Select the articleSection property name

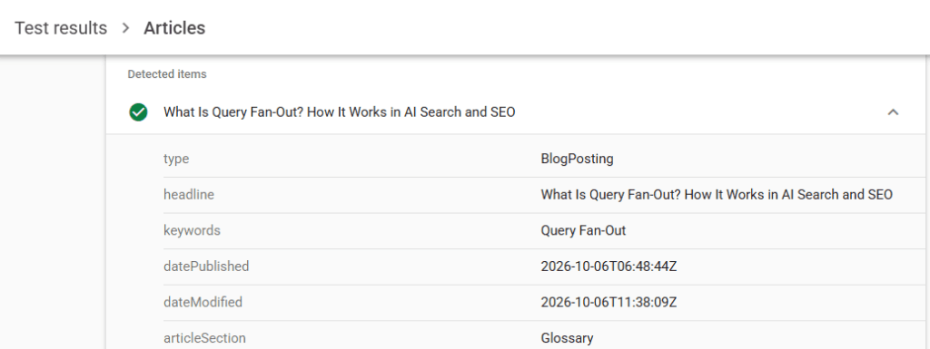coord(204,338)
